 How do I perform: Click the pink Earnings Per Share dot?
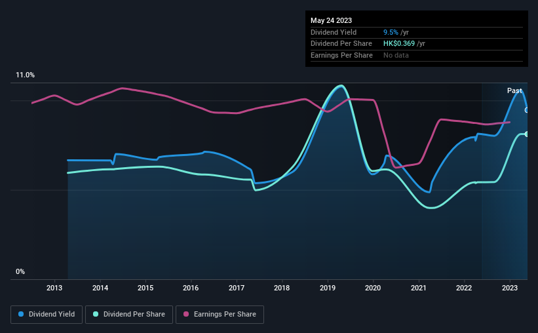coord(186,314)
